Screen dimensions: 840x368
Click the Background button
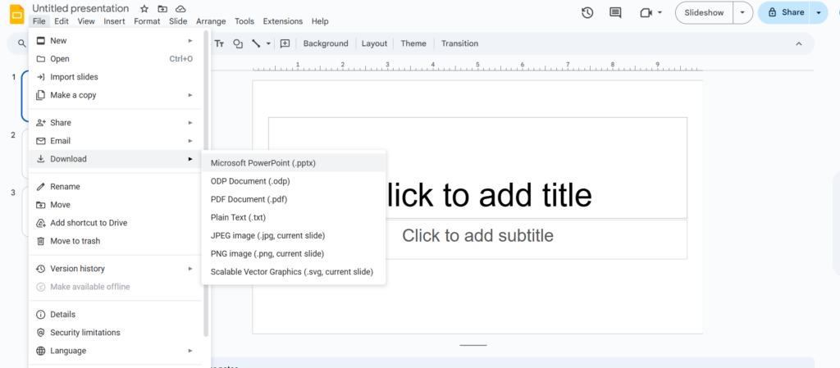pos(326,43)
